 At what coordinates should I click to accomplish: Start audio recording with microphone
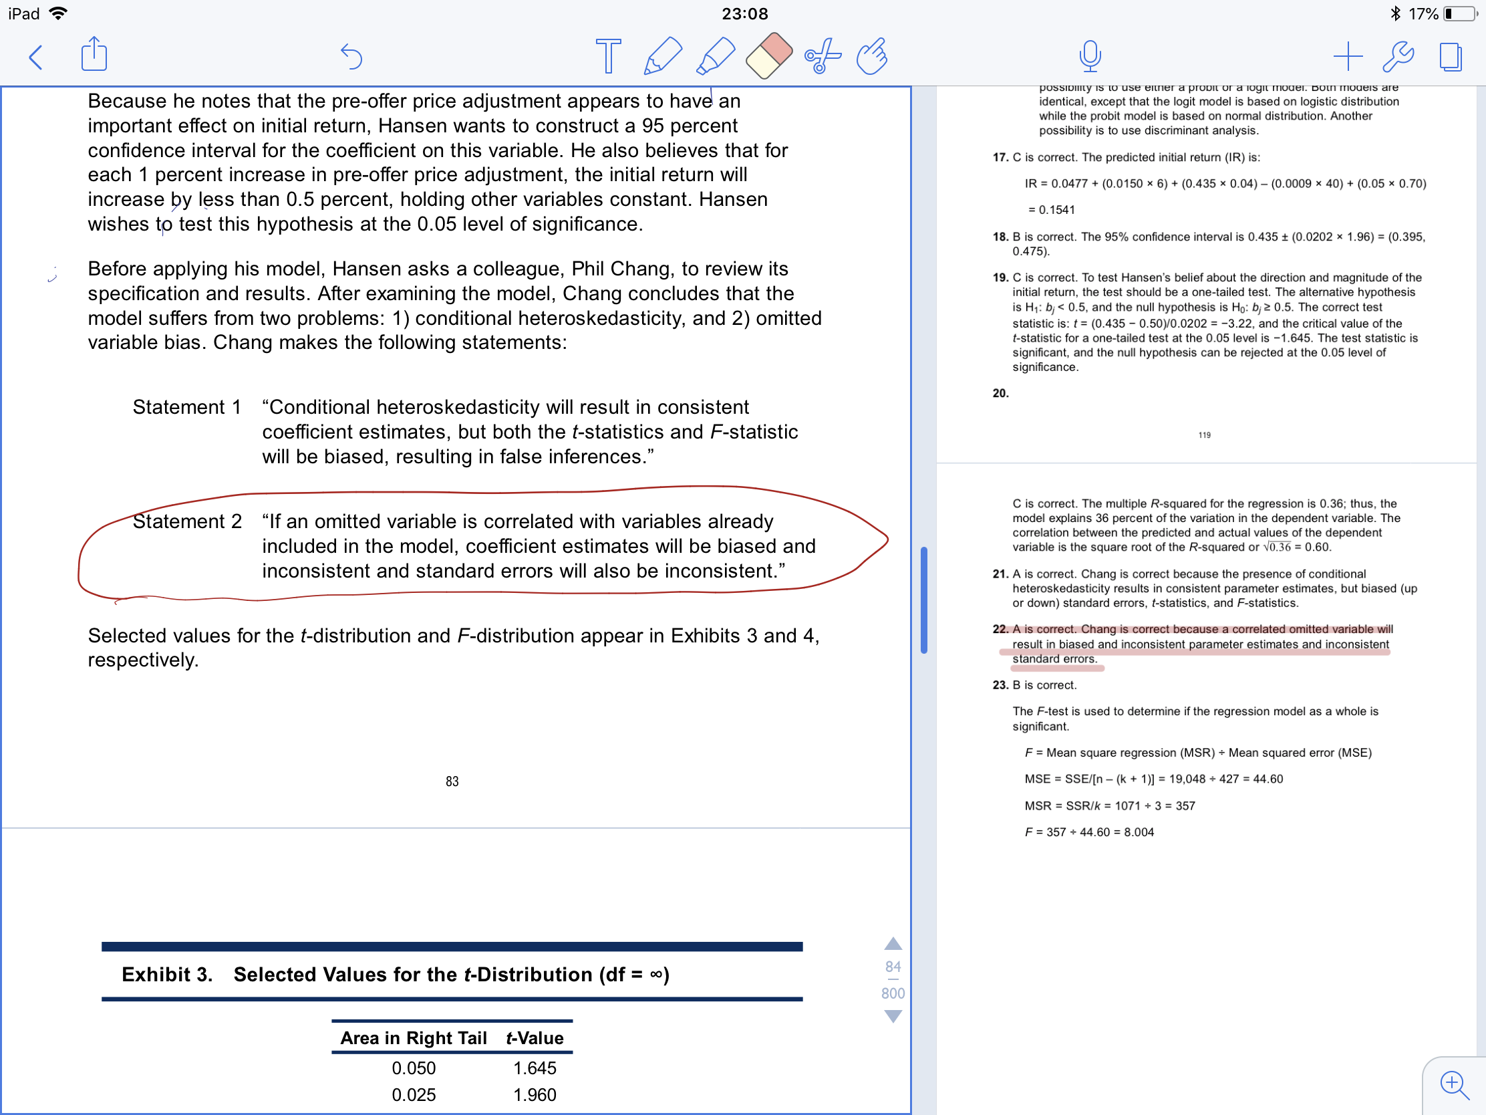point(1090,55)
